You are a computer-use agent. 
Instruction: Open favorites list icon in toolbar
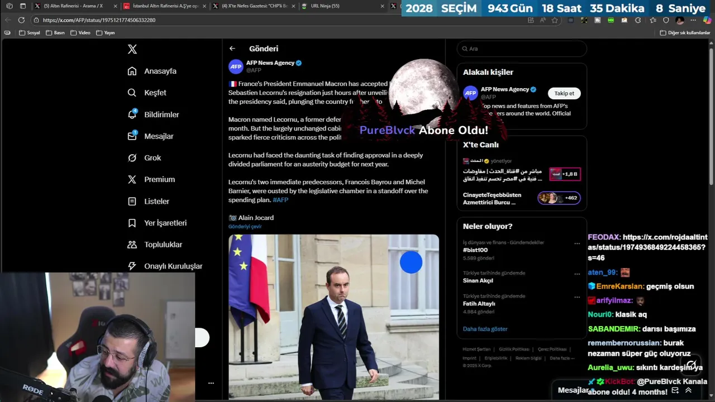click(652, 20)
